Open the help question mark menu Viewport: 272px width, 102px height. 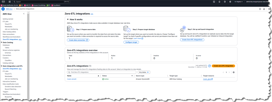[x=225, y=2]
